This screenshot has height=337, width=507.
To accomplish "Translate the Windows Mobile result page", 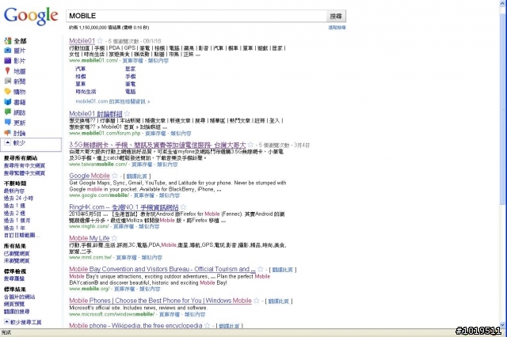I will point(279,301).
